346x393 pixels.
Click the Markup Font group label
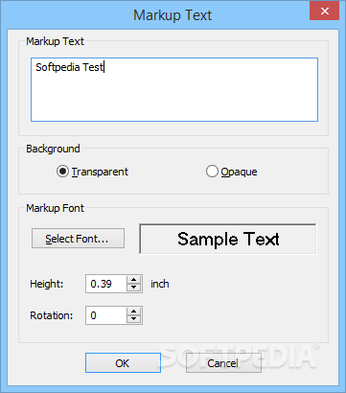(x=56, y=208)
